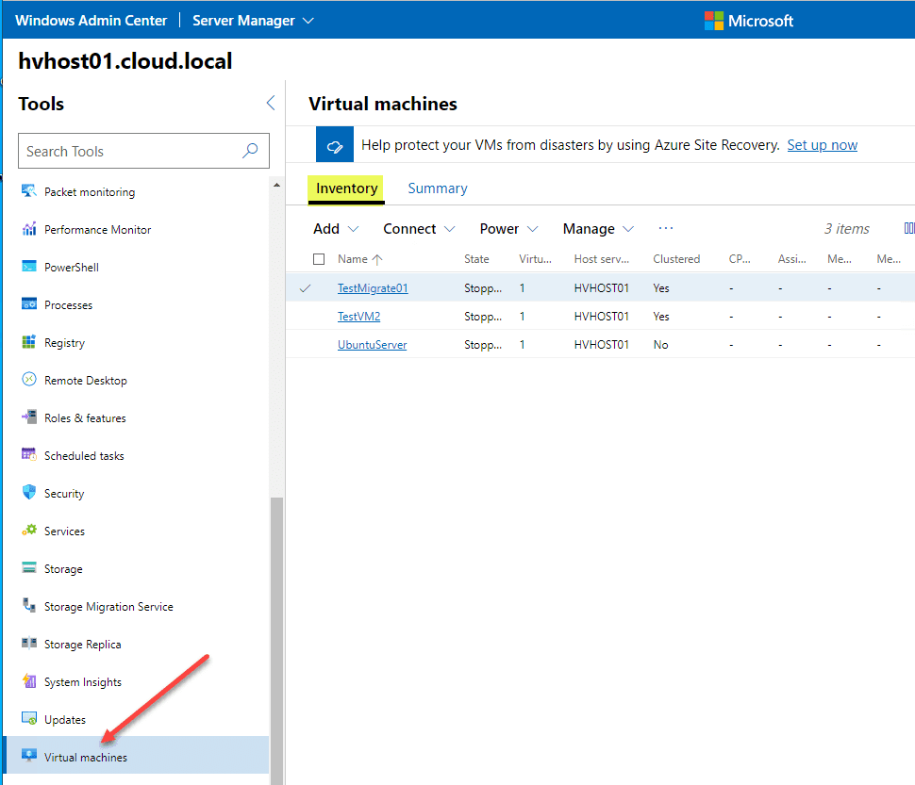Expand the Power dropdown menu
The image size is (915, 785).
coord(508,229)
